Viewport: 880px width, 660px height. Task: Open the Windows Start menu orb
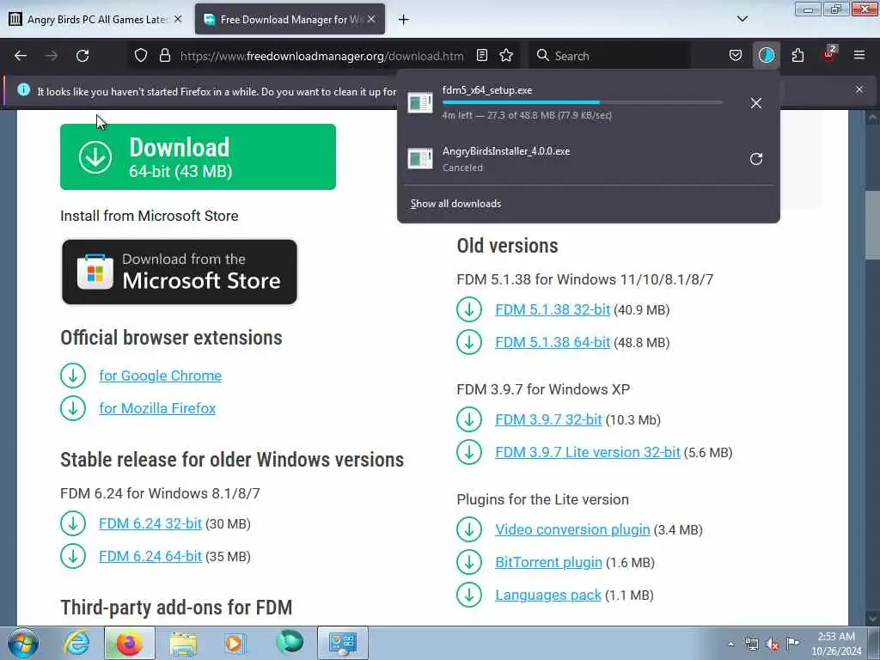[22, 643]
